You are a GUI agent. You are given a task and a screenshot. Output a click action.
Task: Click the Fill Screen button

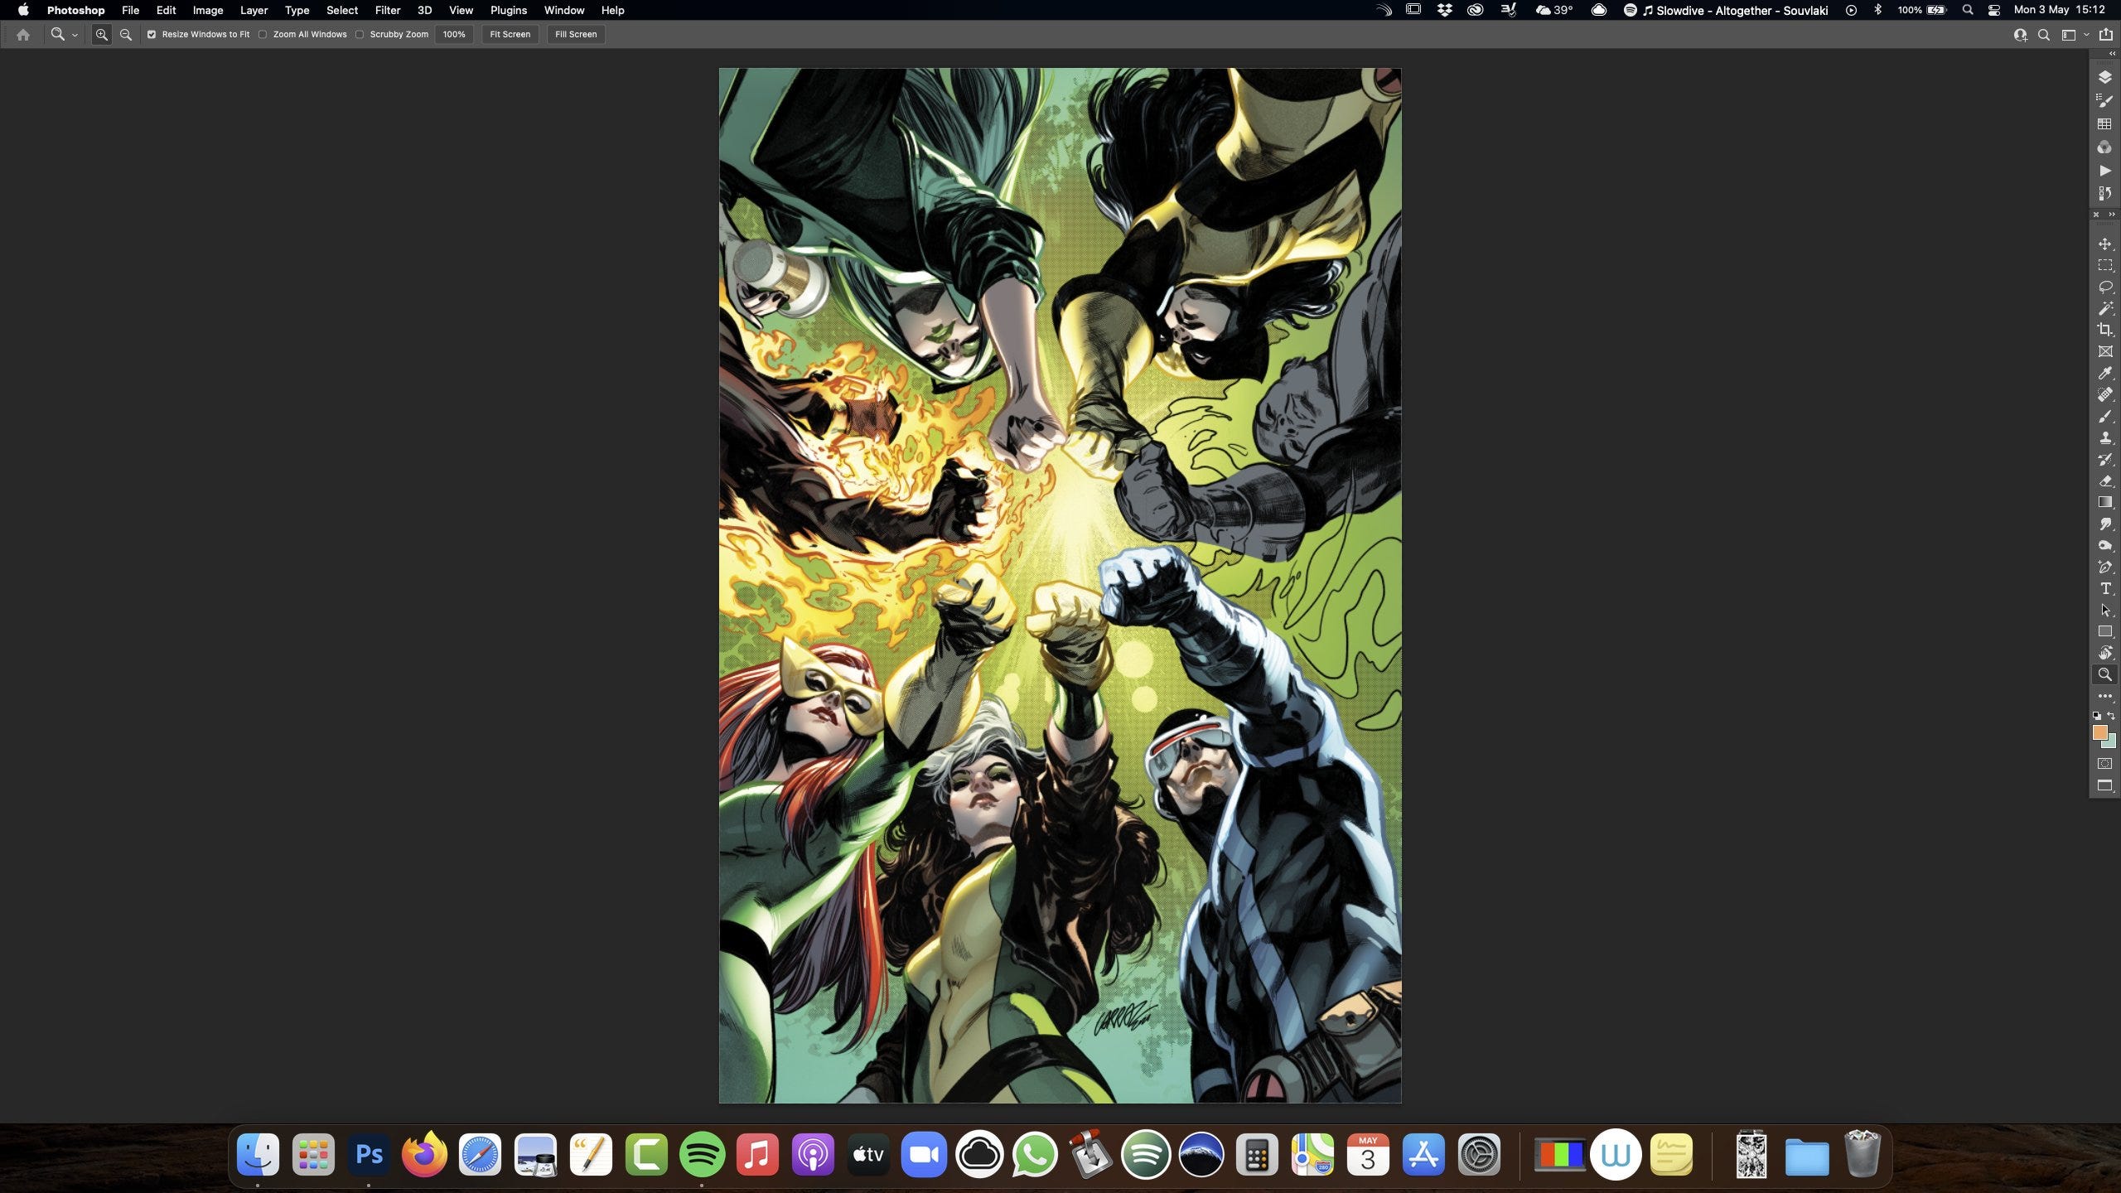(576, 35)
